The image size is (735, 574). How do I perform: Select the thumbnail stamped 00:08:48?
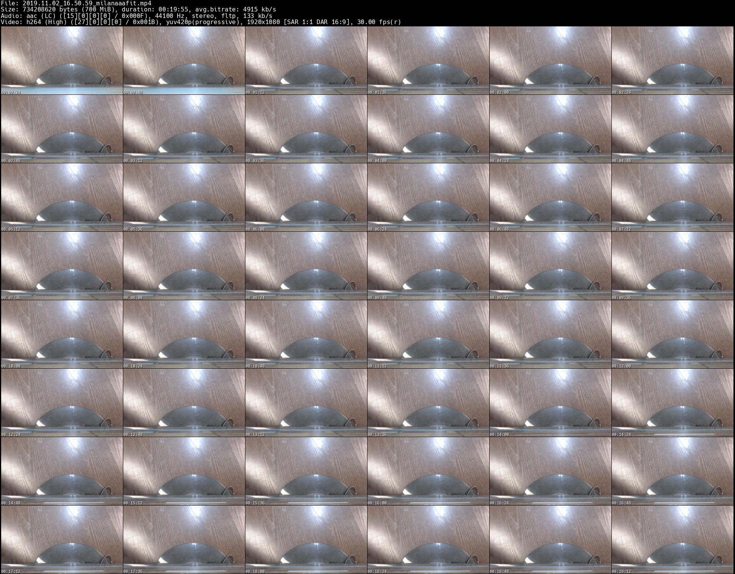click(x=428, y=266)
